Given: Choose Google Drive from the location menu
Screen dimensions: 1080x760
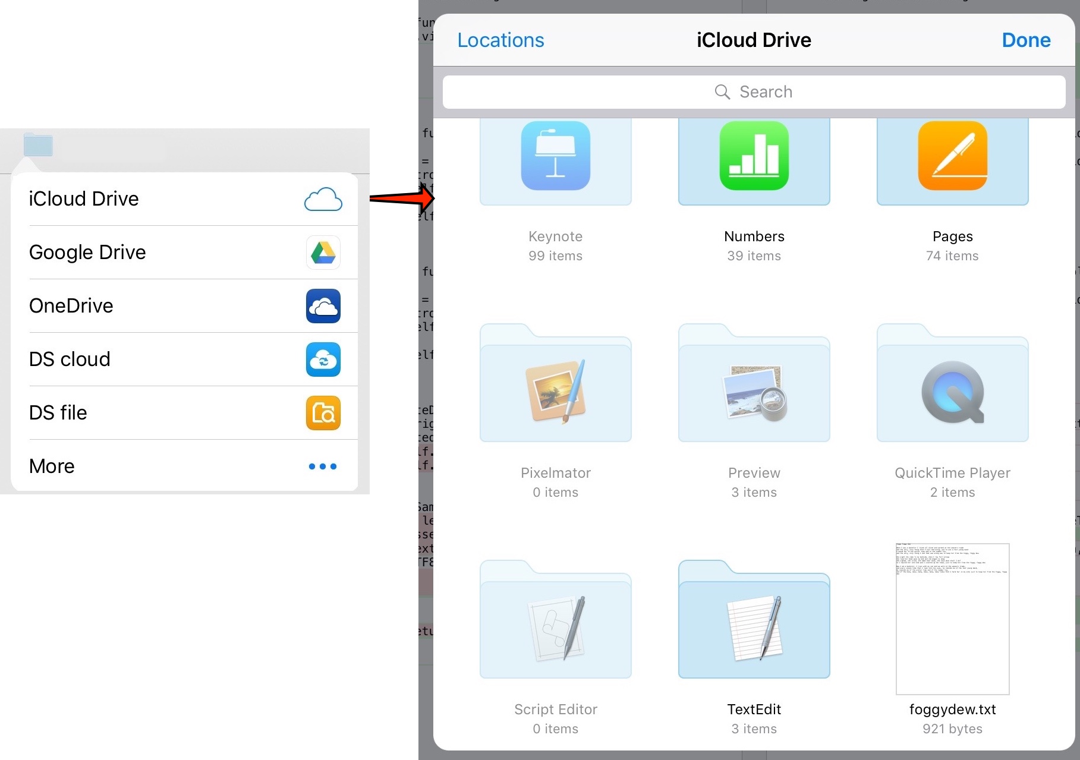Looking at the screenshot, I should (x=184, y=253).
